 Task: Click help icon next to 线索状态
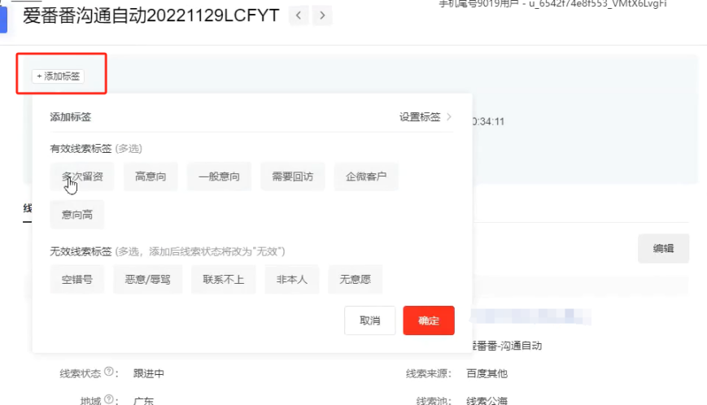pos(107,372)
